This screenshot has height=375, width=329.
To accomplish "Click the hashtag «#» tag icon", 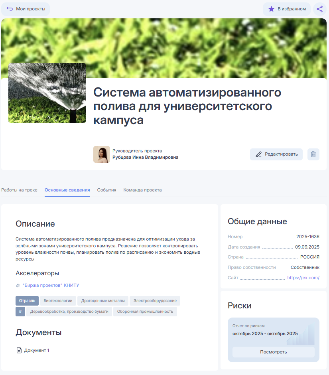I will point(20,312).
